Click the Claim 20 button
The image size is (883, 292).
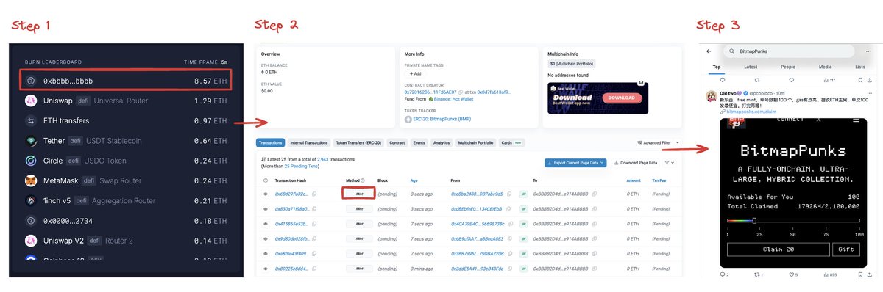(x=779, y=249)
